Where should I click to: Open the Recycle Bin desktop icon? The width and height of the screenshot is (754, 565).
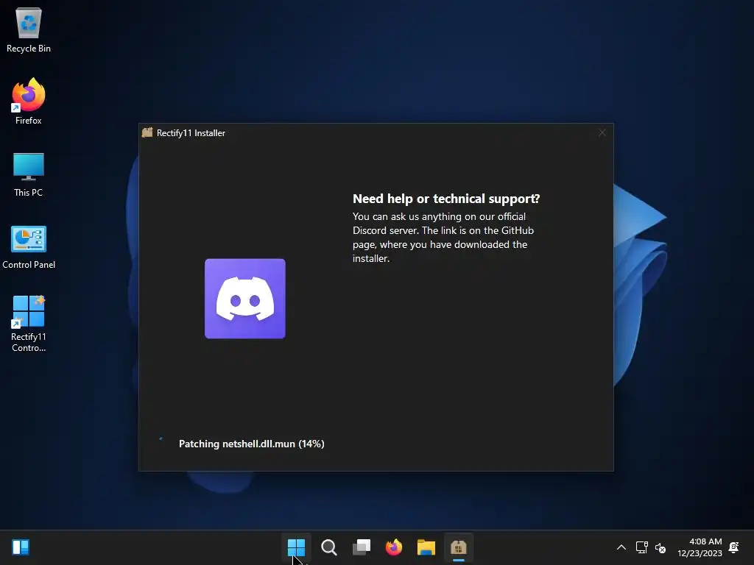pos(29,29)
